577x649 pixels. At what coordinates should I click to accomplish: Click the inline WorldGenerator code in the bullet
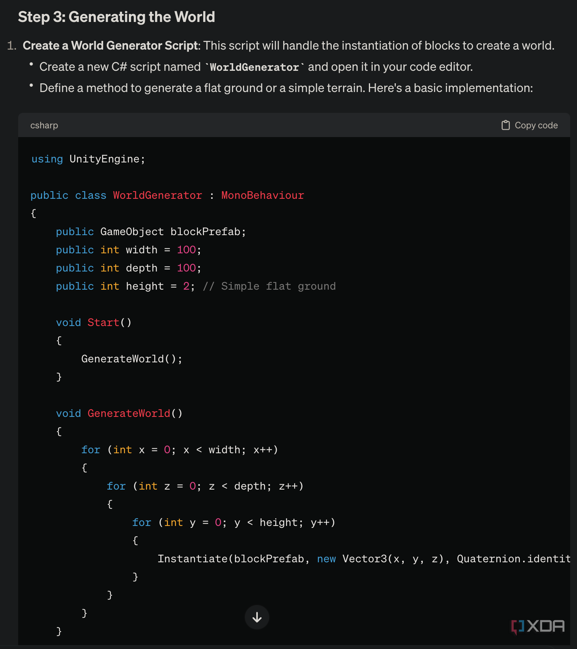254,67
